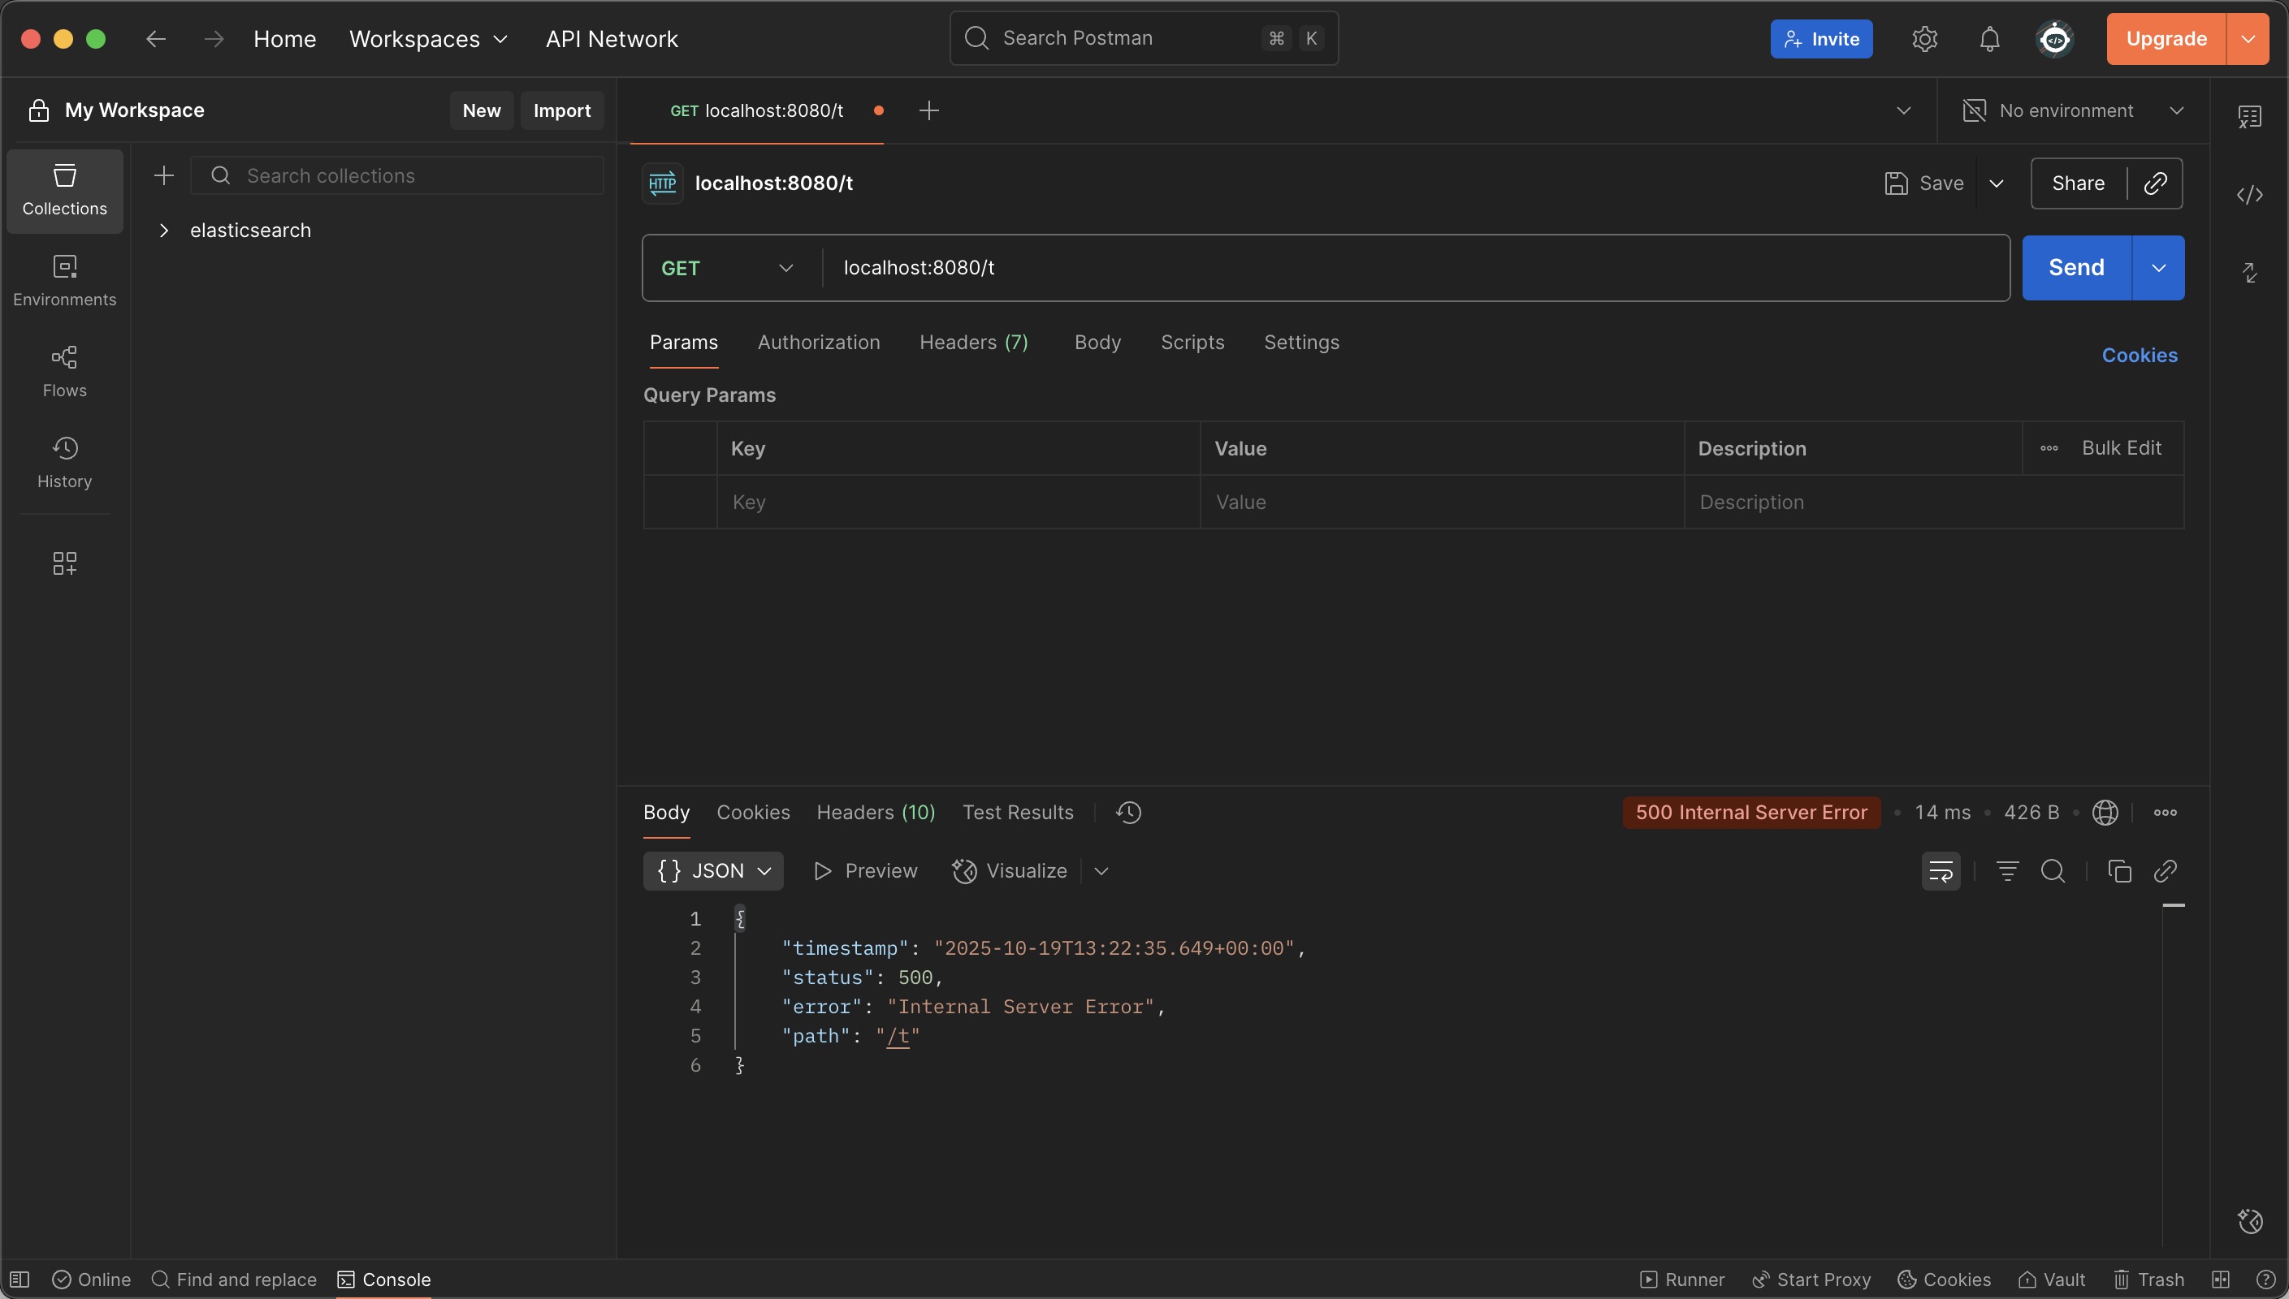Screen dimensions: 2289x1299
Task: Click the Send button
Action: click(x=2075, y=268)
